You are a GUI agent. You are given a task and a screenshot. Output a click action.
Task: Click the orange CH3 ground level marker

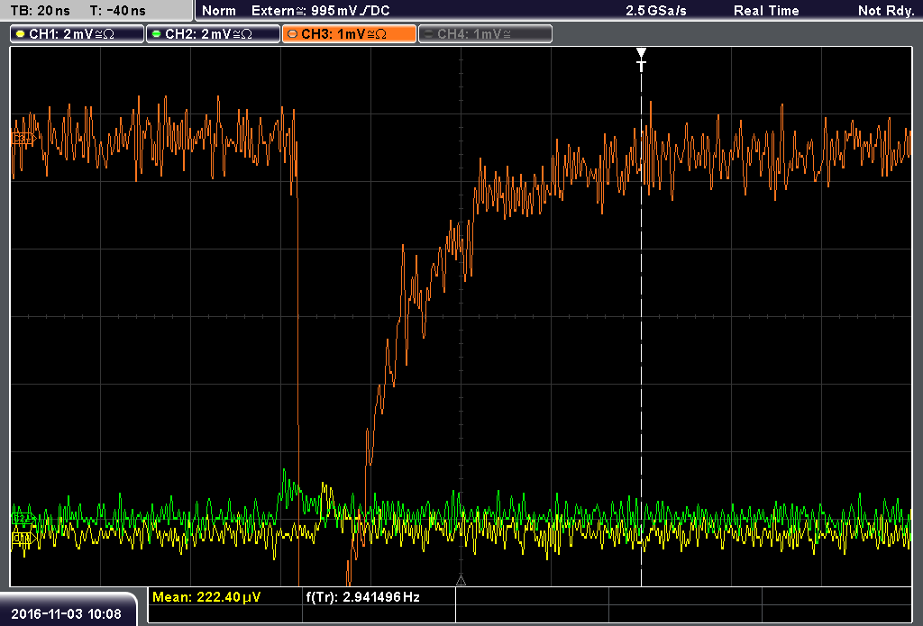coord(23,139)
